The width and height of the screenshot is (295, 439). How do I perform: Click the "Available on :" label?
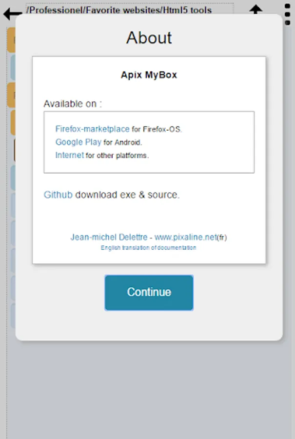pos(73,104)
